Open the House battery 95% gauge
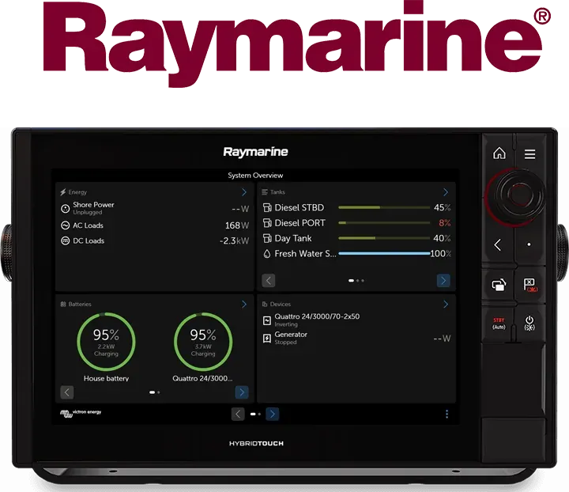This screenshot has height=492, width=569. (x=106, y=341)
